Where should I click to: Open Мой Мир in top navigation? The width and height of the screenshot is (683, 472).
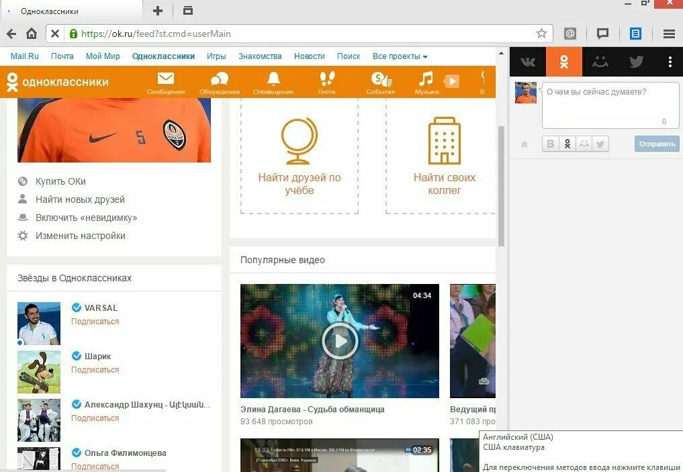click(x=103, y=56)
